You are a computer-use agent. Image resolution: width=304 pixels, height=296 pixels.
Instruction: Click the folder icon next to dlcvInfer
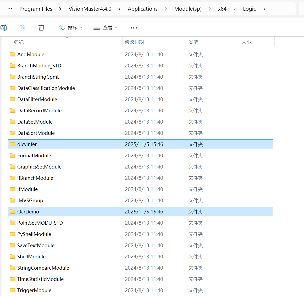coord(13,144)
